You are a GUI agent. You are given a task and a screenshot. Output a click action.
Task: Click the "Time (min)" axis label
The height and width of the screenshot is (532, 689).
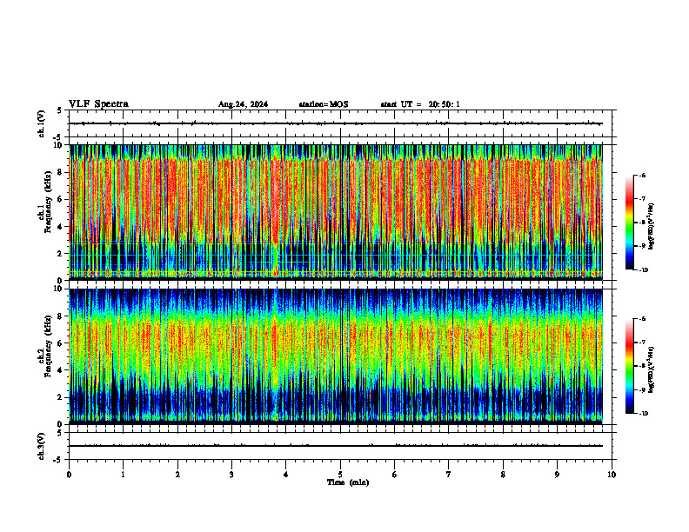348,482
